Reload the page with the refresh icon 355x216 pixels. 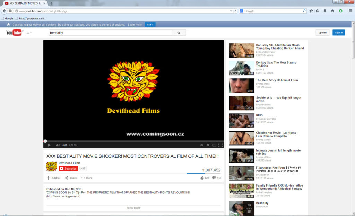[235, 11]
